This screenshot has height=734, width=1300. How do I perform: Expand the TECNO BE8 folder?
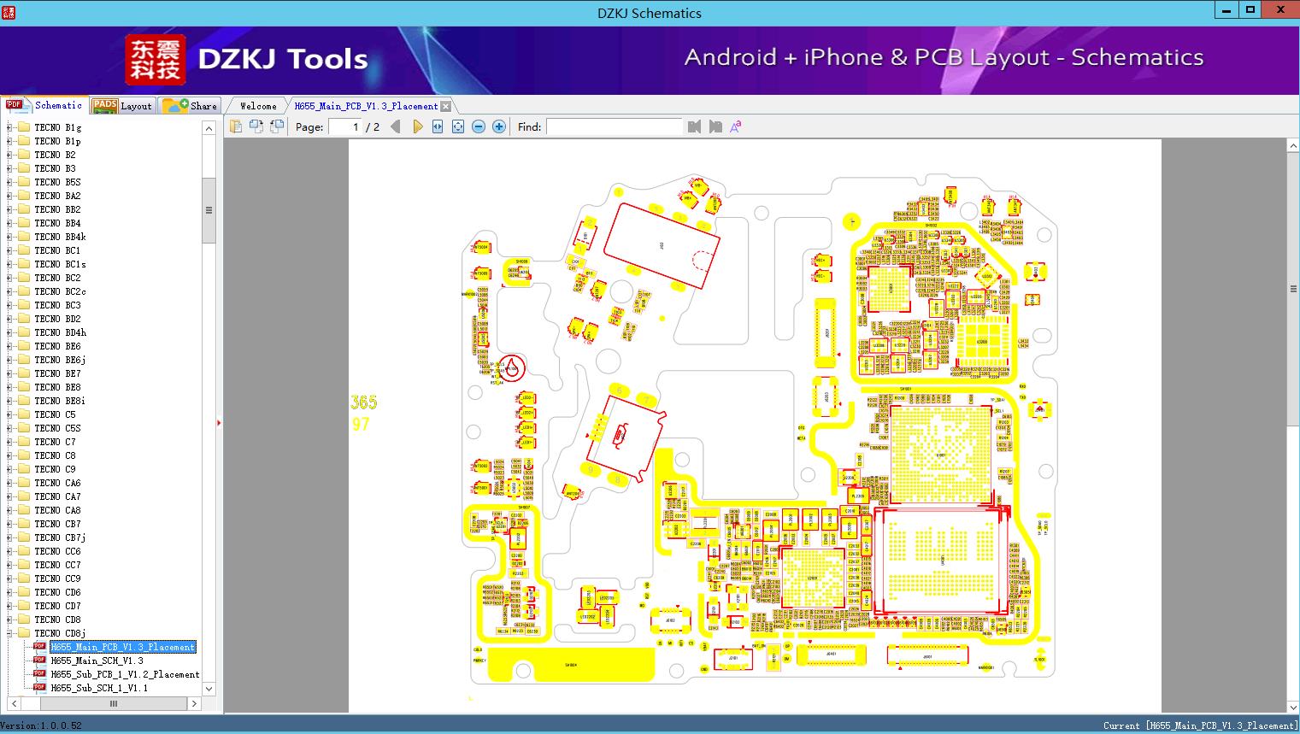pyautogui.click(x=9, y=387)
